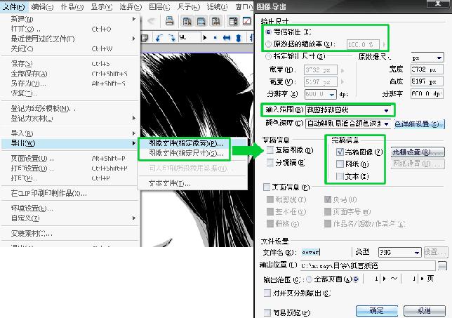This screenshot has width=452, height=318.
Task: Click the 确定 button
Action: (377, 311)
